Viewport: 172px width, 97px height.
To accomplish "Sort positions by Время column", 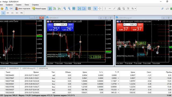I will pyautogui.click(x=36, y=72).
